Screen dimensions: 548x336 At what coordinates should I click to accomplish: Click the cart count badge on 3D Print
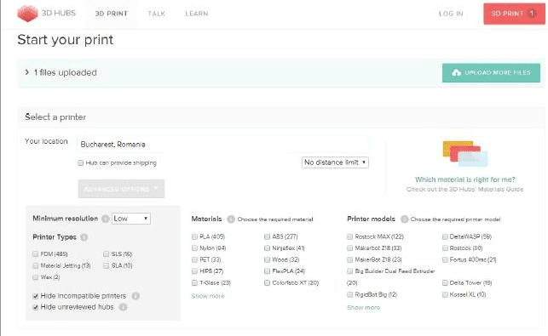coord(532,14)
